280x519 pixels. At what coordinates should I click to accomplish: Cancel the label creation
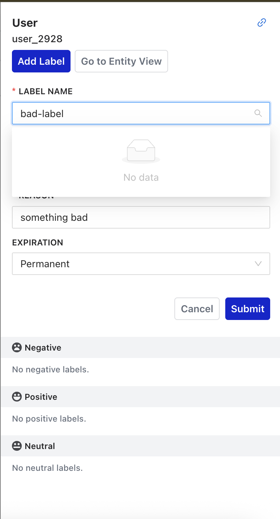click(x=197, y=308)
